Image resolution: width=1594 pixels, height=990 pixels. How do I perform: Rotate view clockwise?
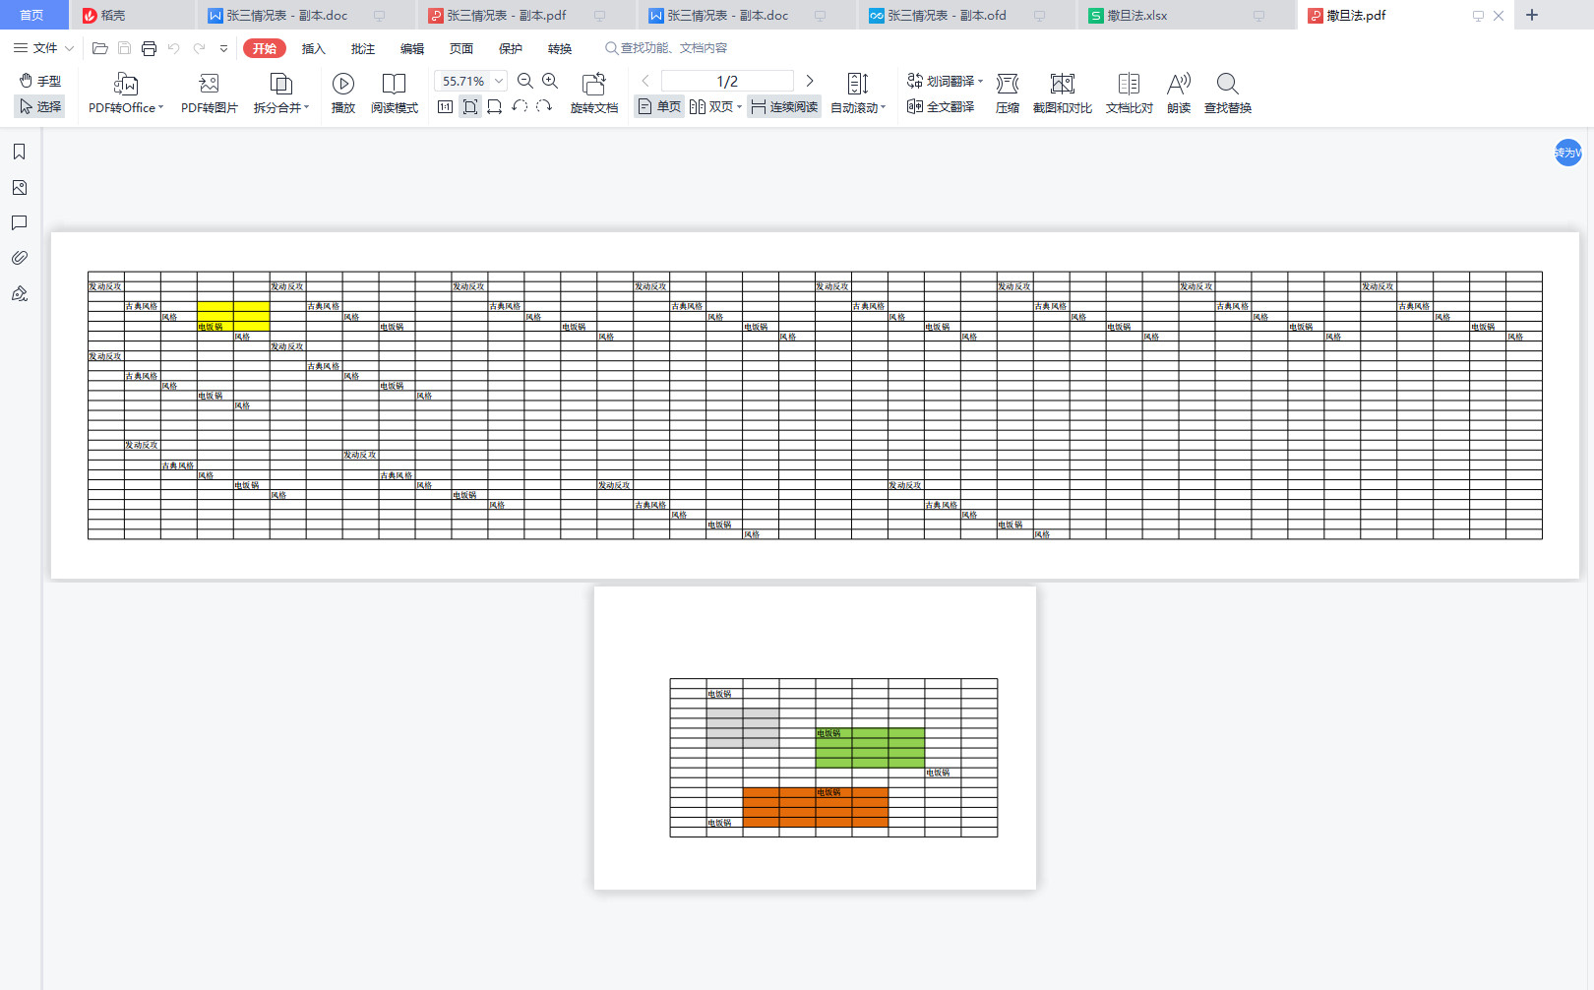click(x=544, y=106)
